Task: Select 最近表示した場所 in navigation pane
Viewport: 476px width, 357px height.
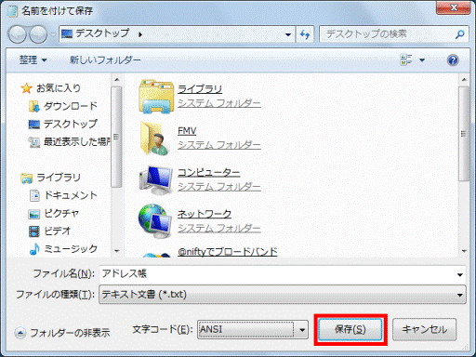Action: (x=77, y=142)
